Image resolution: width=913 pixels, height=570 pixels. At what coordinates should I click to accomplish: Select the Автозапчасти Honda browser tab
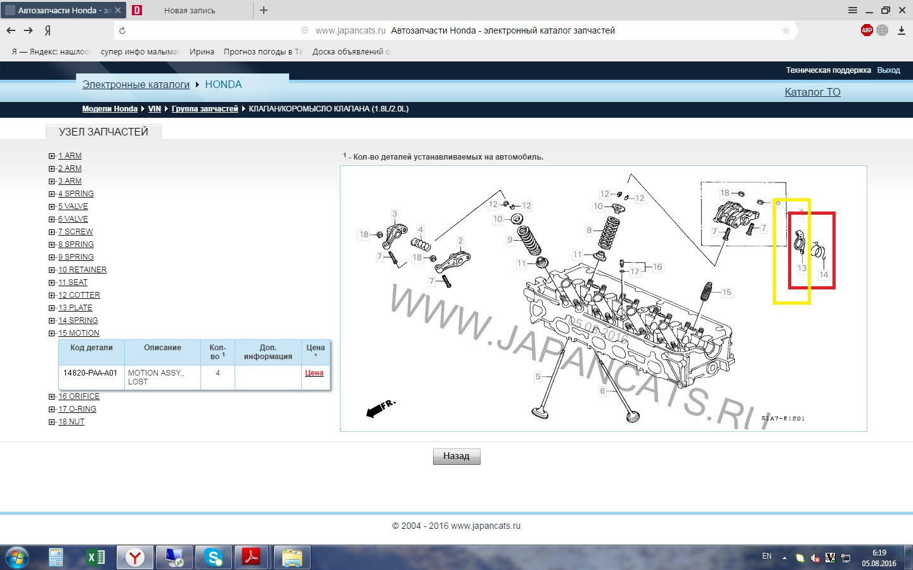pyautogui.click(x=63, y=10)
